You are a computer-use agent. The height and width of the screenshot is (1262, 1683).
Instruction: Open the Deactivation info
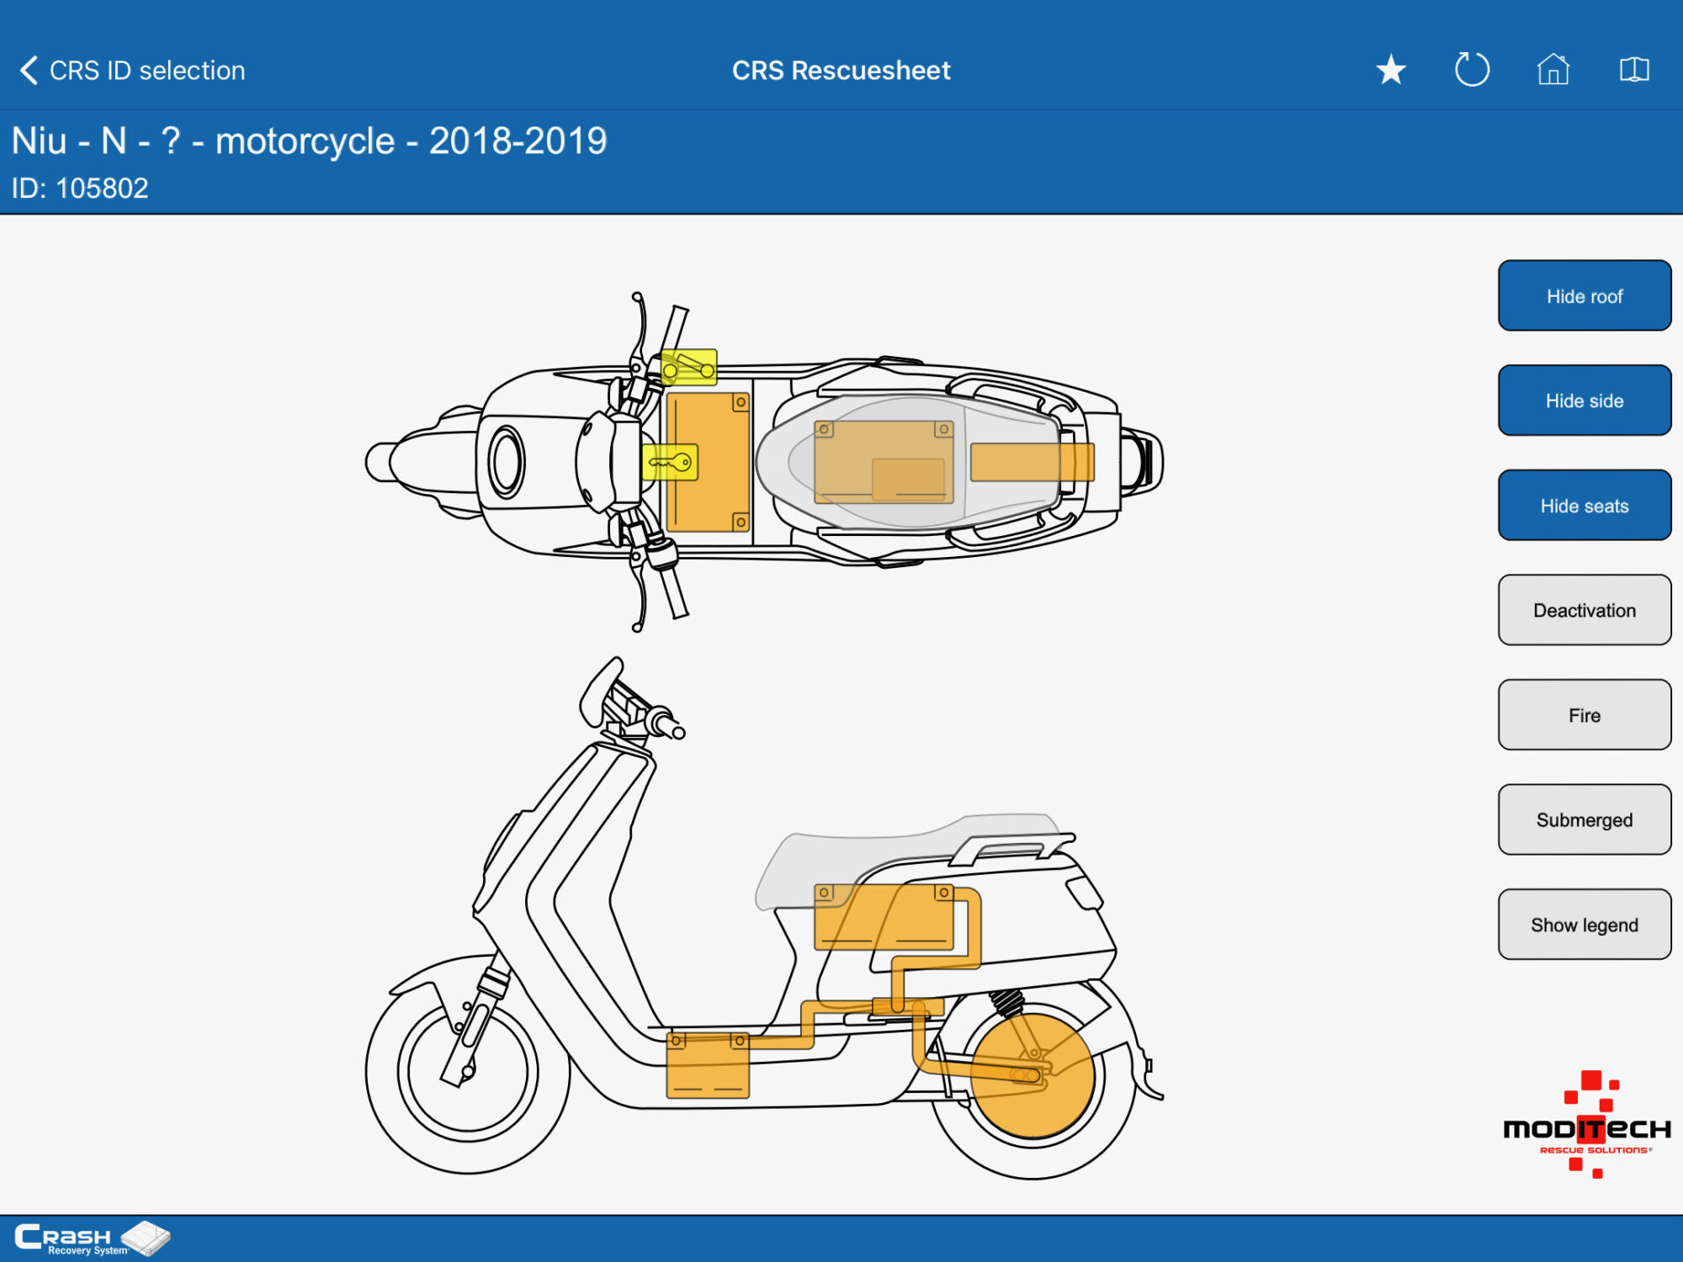(1584, 610)
